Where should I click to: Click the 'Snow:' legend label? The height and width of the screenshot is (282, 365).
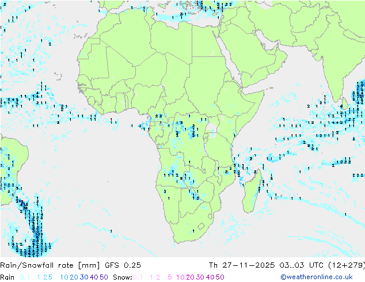[x=123, y=277]
